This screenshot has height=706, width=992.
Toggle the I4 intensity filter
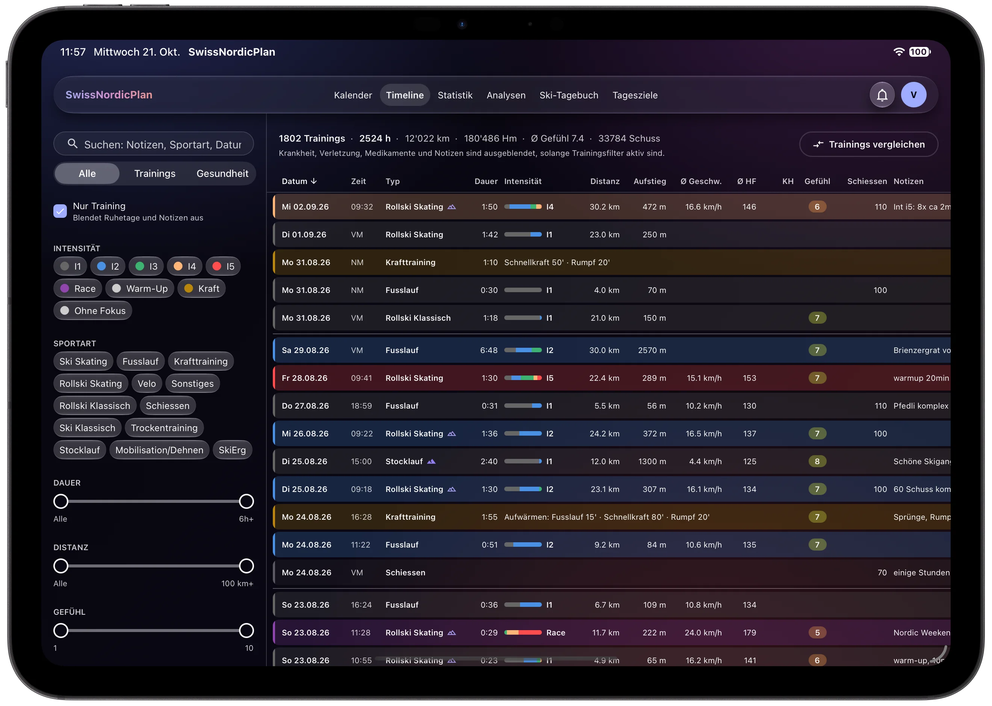tap(184, 267)
